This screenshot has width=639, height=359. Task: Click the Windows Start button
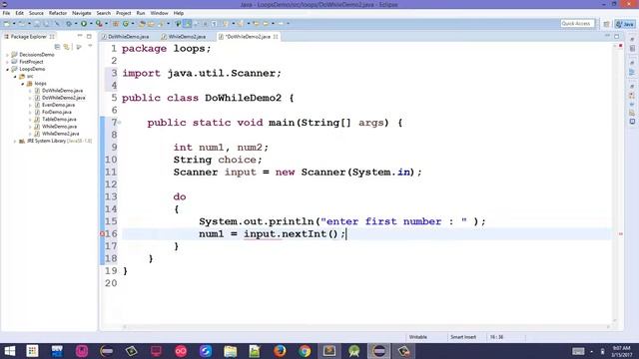tap(9, 350)
